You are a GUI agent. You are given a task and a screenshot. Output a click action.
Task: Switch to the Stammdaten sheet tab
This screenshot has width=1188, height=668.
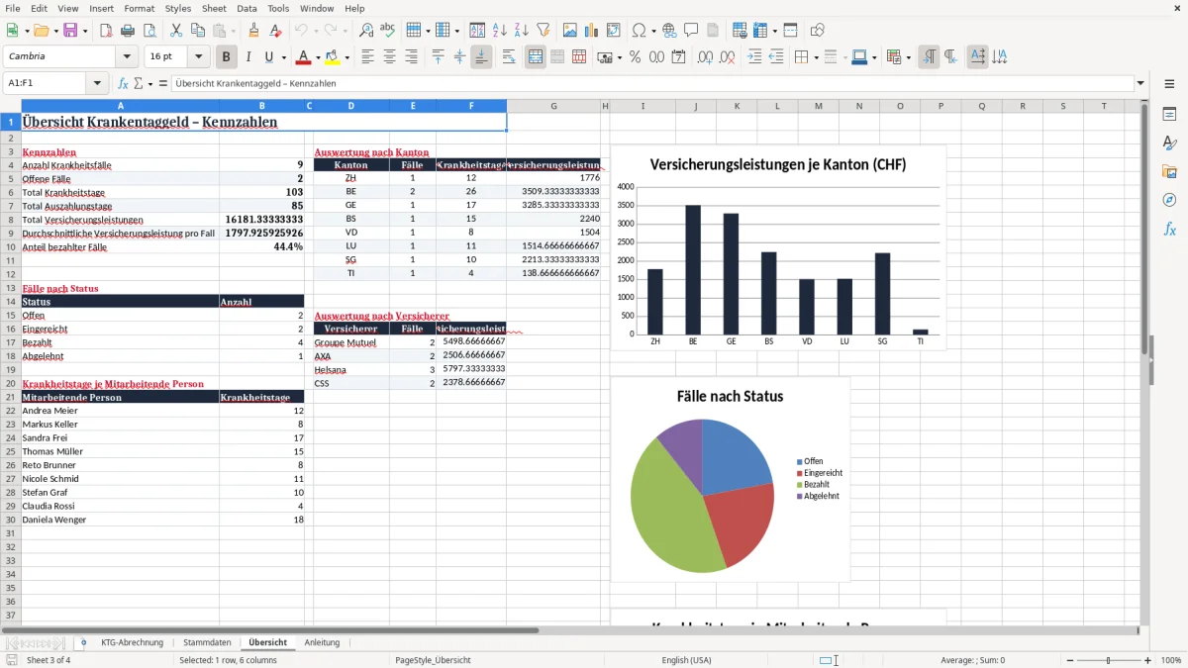click(207, 642)
